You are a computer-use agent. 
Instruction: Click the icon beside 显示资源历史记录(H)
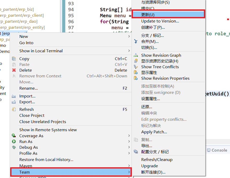(136, 61)
